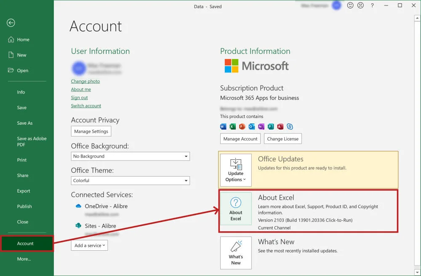
Task: Open Export in the sidebar
Action: [24, 191]
